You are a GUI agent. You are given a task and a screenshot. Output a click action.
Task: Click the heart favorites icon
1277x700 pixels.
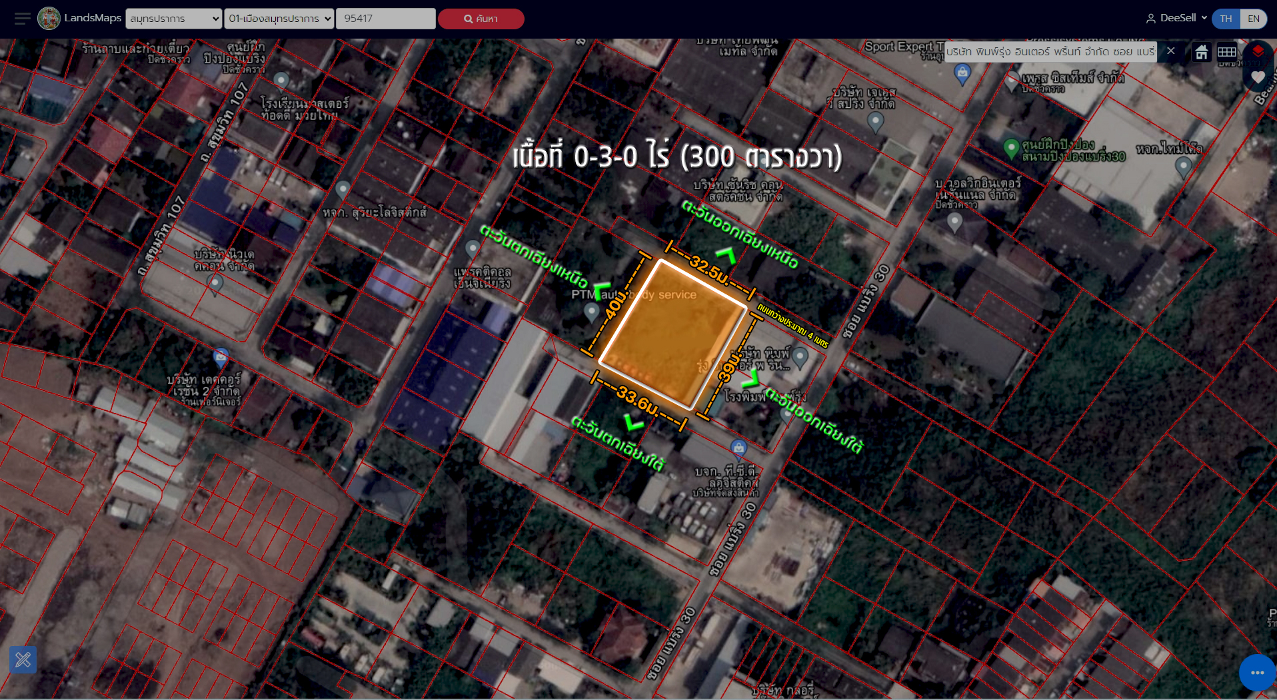click(1258, 77)
